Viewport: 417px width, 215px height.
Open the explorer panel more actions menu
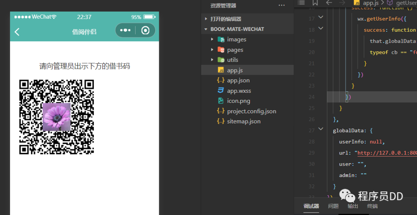click(x=281, y=5)
